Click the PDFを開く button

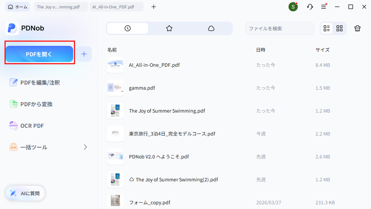point(39,54)
